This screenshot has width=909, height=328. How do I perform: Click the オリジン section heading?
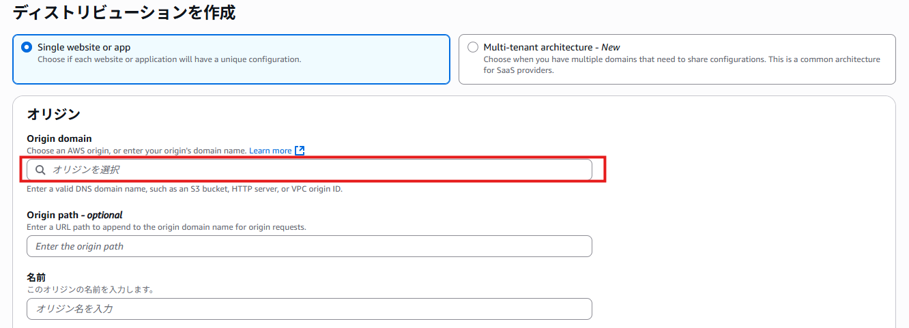(x=53, y=115)
